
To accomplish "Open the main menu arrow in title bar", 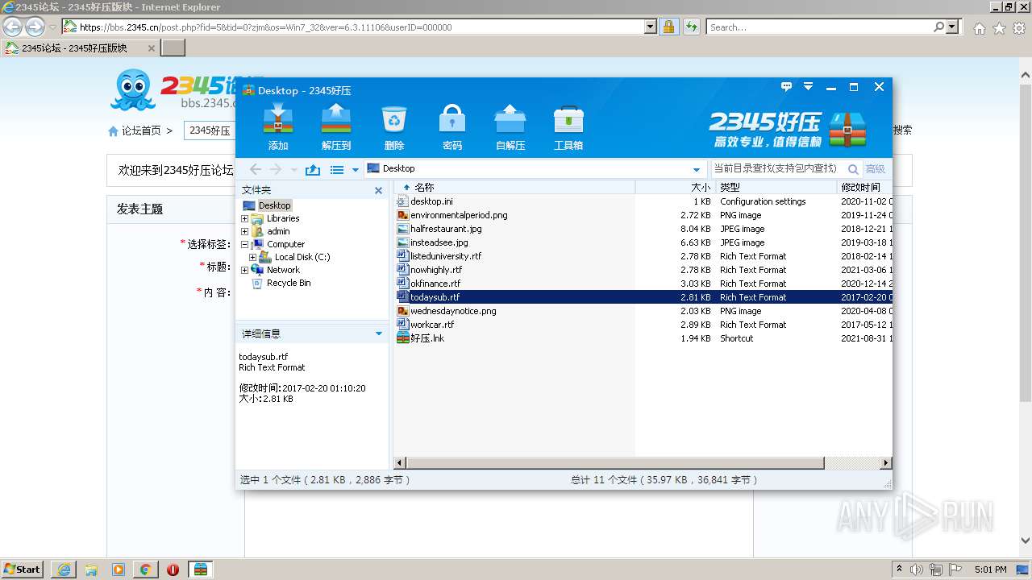I will click(x=808, y=87).
